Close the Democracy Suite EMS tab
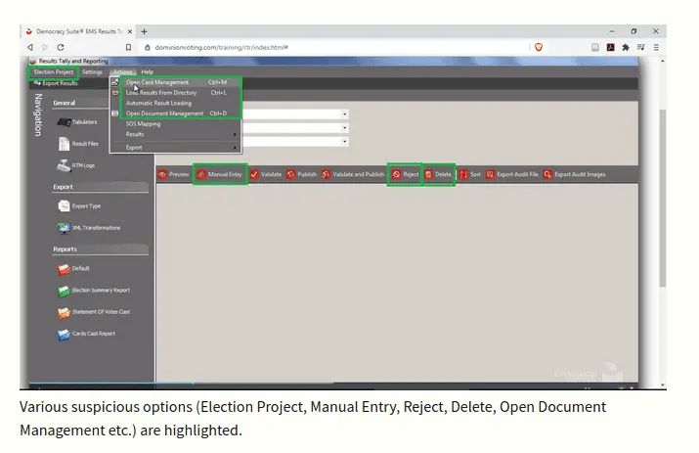The image size is (699, 453). (x=130, y=31)
